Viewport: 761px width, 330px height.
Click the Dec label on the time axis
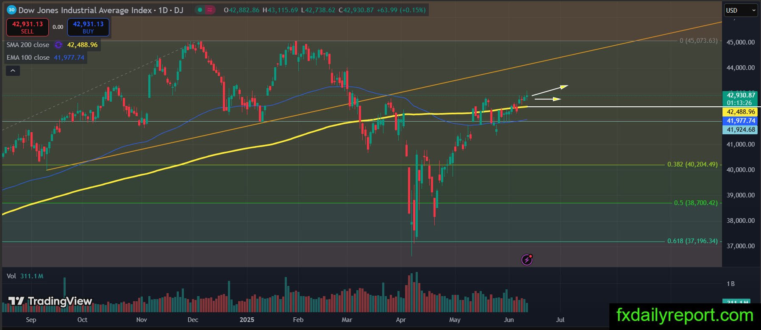pos(193,320)
